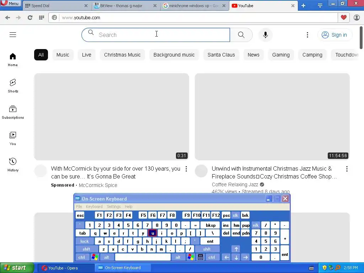
Task: Open Speed Dial grid icon in toolbar
Action: coord(42,17)
